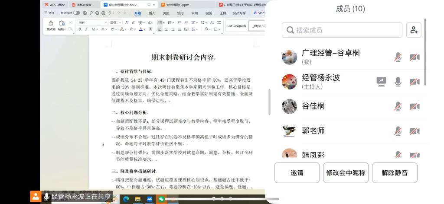Click the Edge browser icon in the taskbar
This screenshot has width=444, height=204.
(x=126, y=199)
